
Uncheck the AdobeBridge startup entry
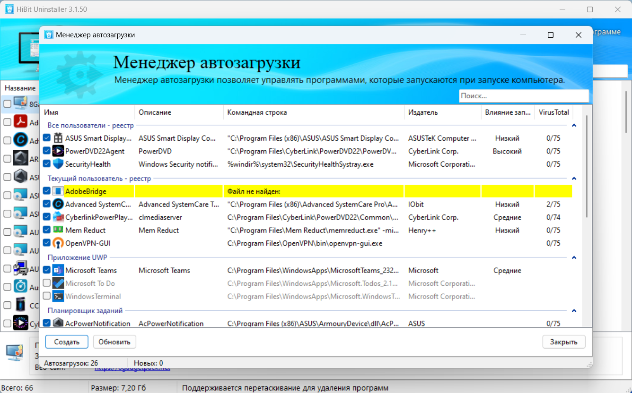[x=46, y=191]
